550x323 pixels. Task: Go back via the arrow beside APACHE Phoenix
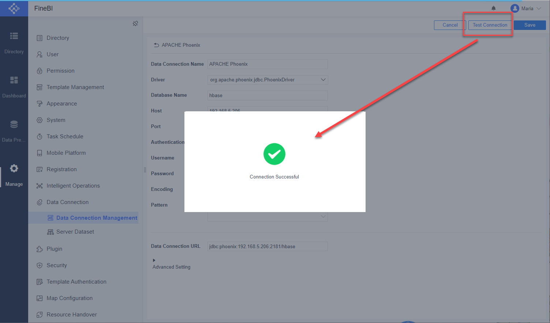[156, 45]
